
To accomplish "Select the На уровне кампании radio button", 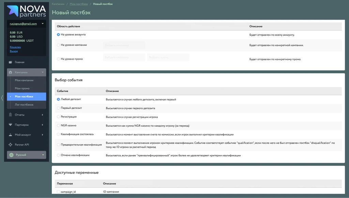I will (x=58, y=45).
